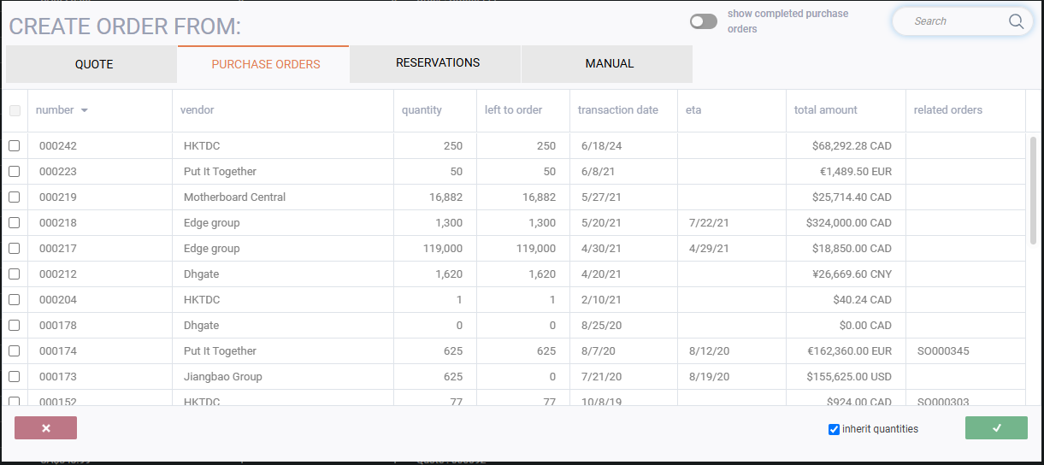
Task: Select checkbox of order 000218
Action: coord(15,223)
